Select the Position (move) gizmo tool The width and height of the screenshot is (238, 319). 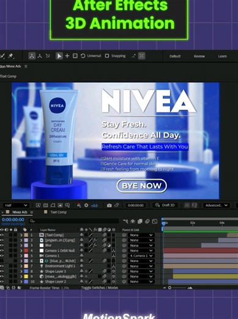click(67, 56)
